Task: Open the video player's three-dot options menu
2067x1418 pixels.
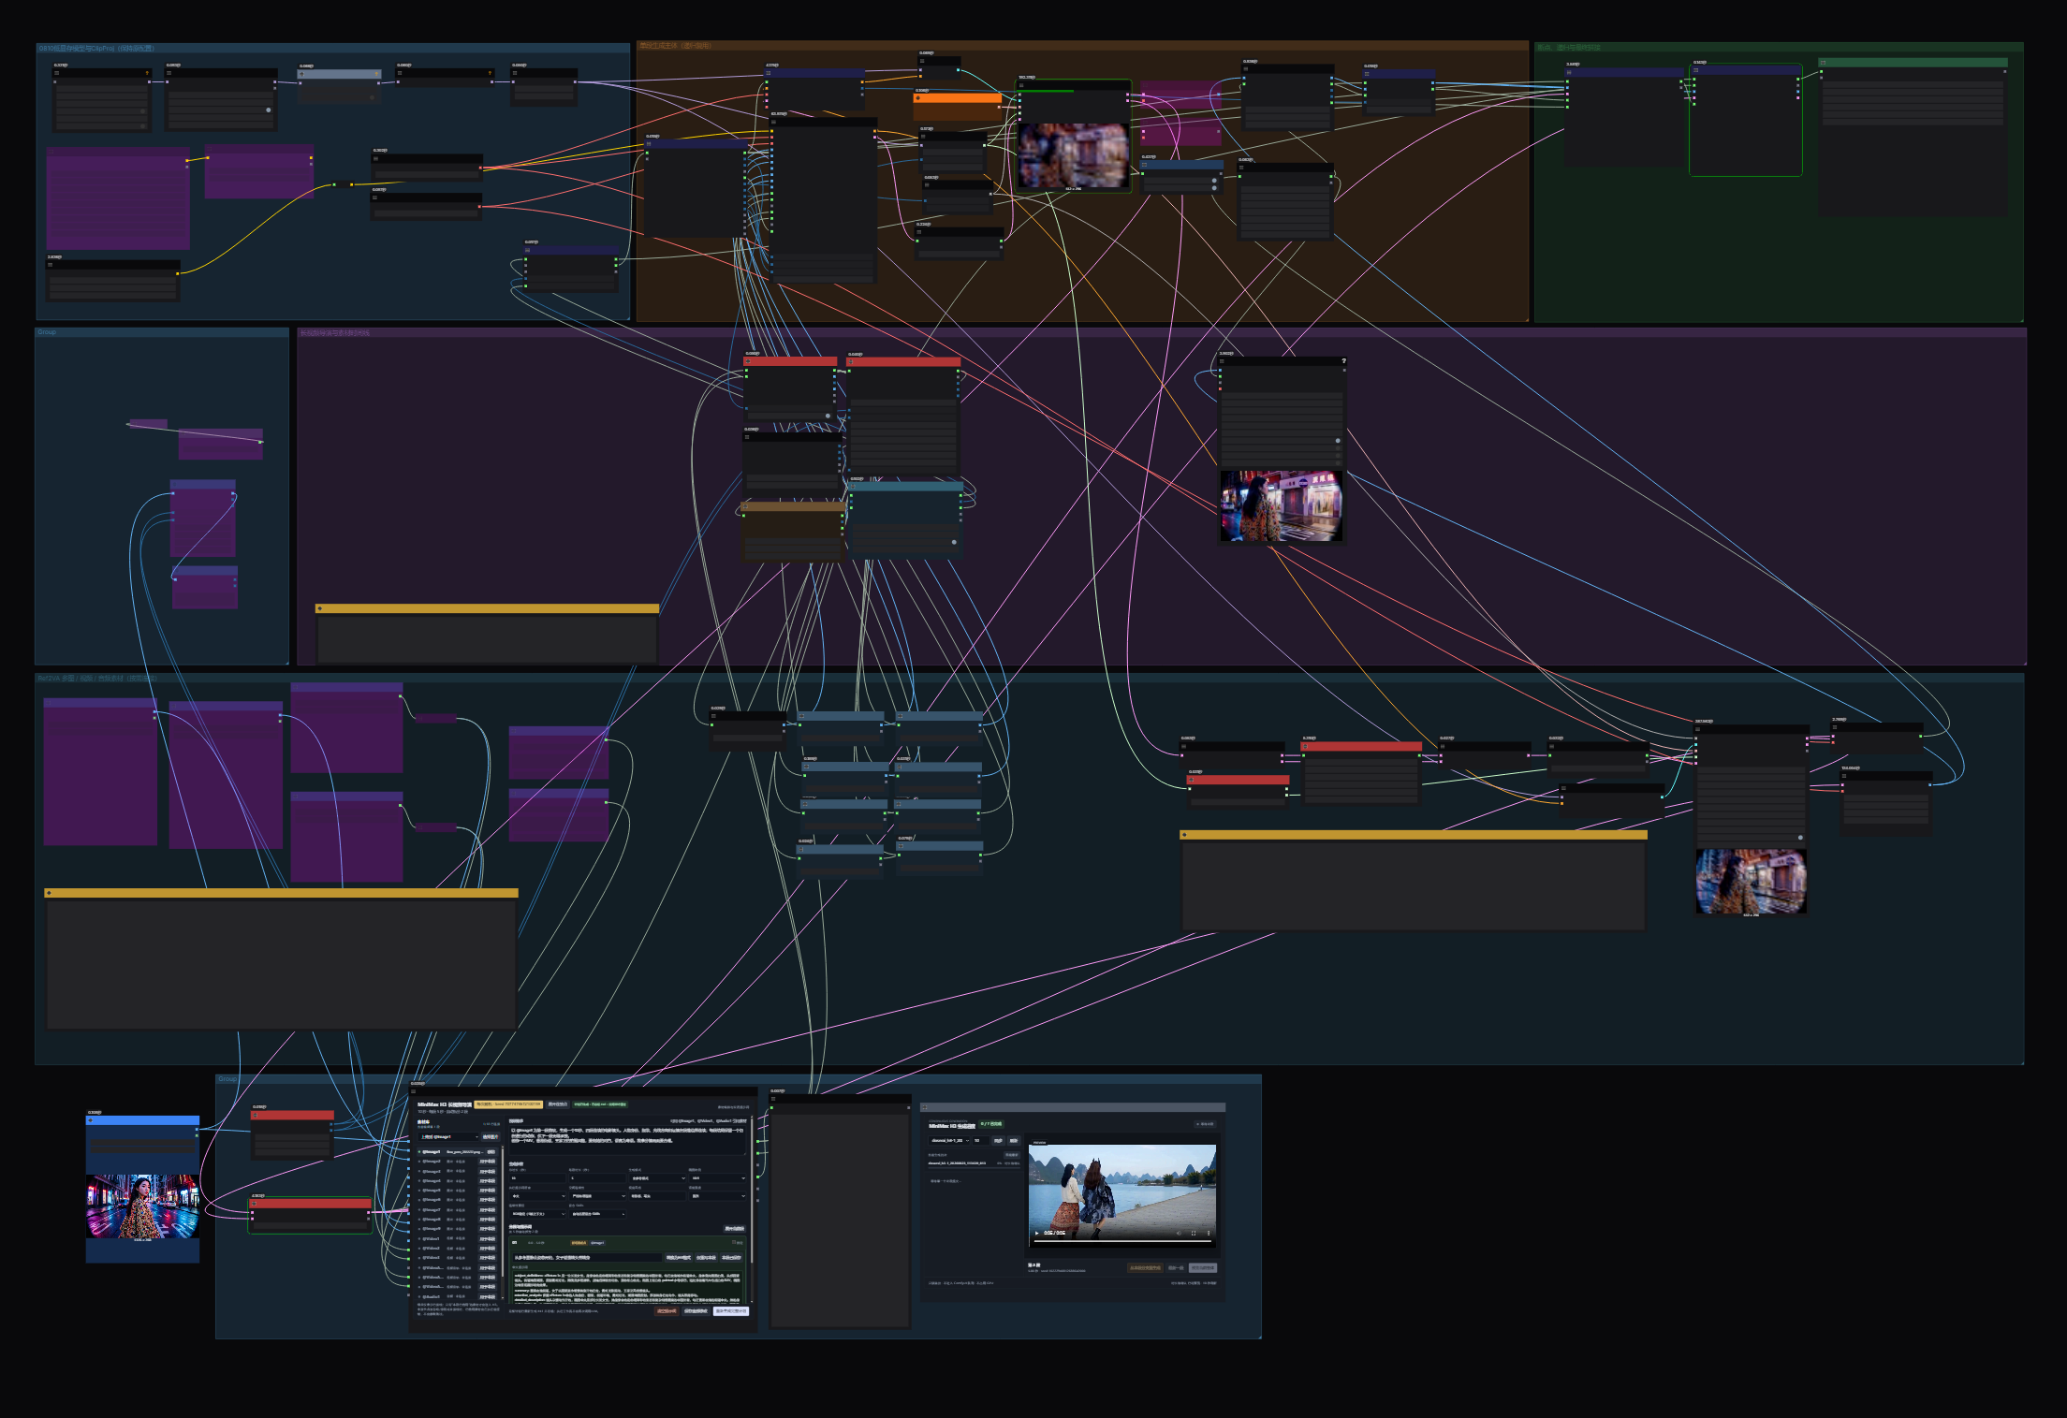Action: point(1209,1233)
